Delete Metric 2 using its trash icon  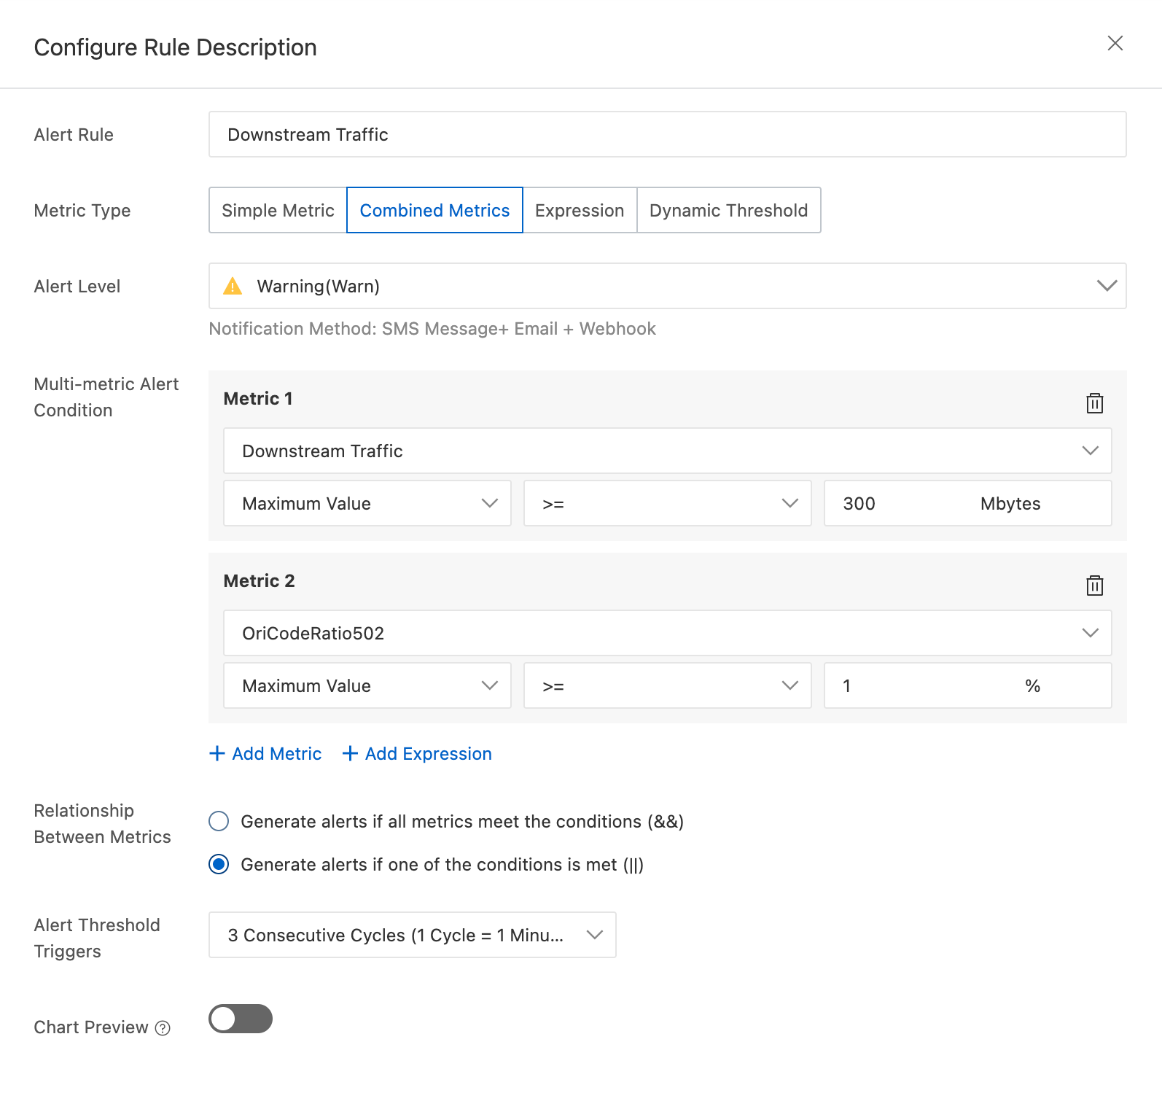coord(1094,585)
